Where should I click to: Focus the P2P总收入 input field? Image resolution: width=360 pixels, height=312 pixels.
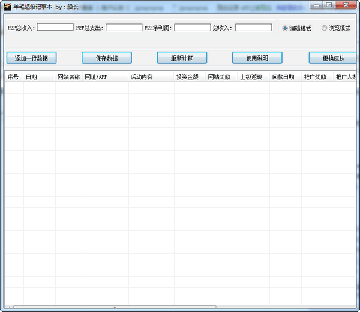coord(55,27)
